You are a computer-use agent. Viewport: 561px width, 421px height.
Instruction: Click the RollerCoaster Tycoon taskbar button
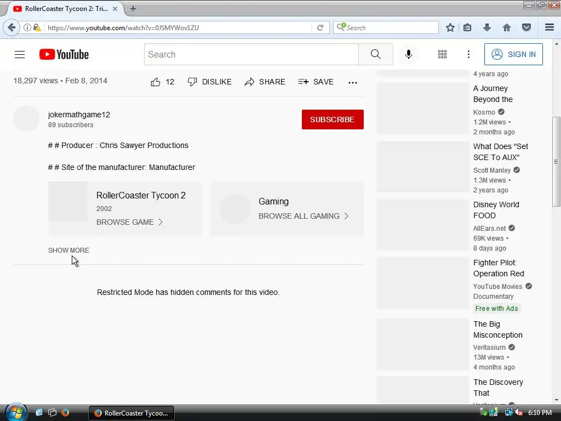131,413
